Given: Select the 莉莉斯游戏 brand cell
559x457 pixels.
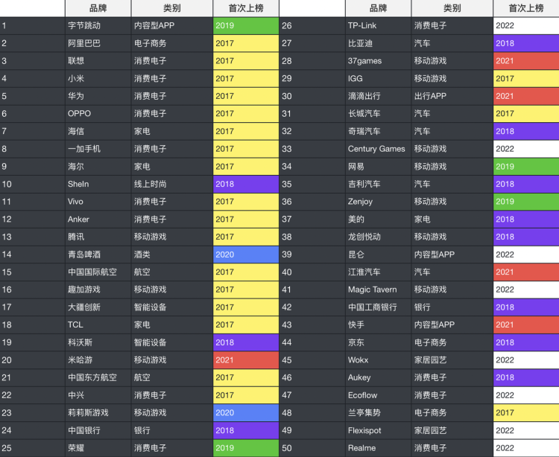Looking at the screenshot, I should (98, 413).
